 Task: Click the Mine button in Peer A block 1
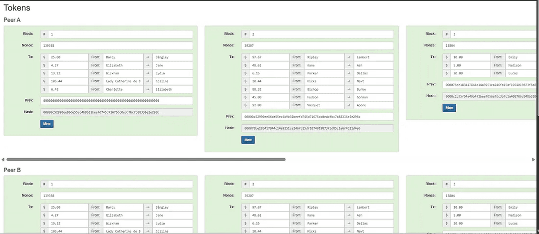[x=47, y=124]
